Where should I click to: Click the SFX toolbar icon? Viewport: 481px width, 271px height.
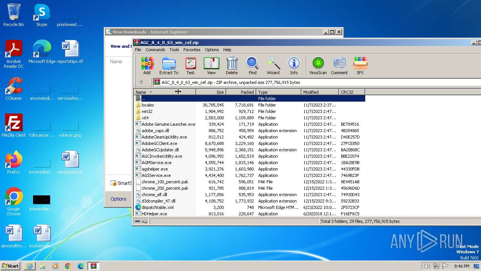(x=360, y=66)
